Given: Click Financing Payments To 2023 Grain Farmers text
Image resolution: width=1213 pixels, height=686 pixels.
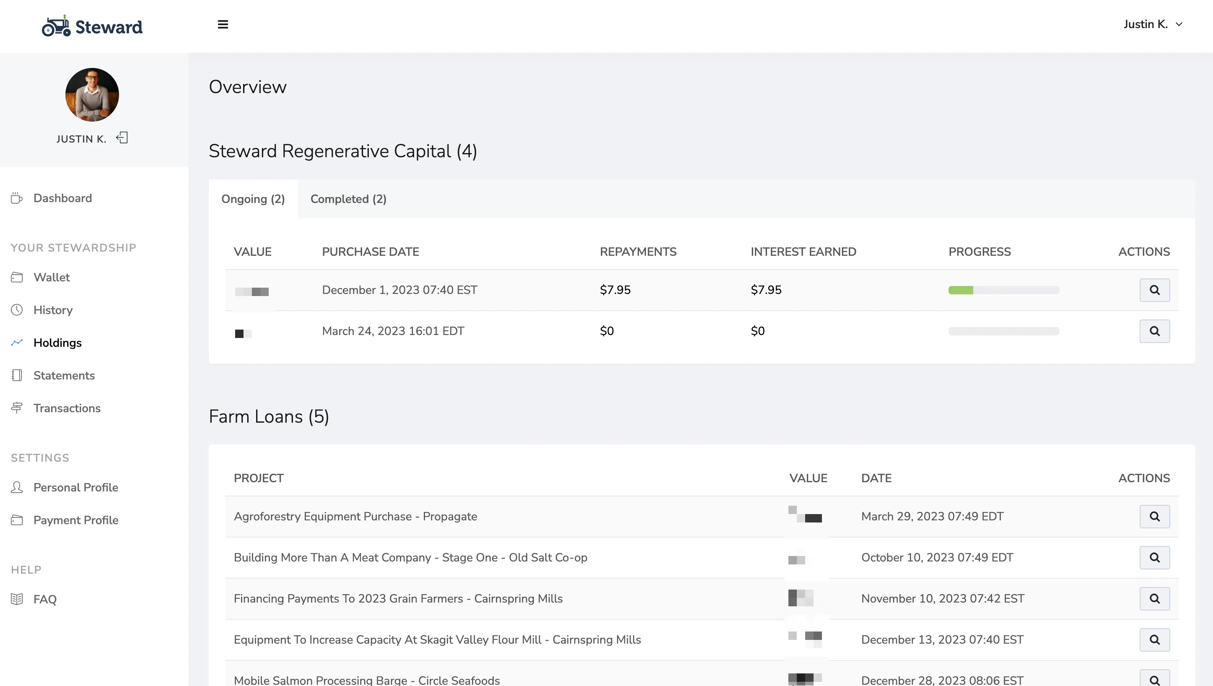Looking at the screenshot, I should coord(398,598).
